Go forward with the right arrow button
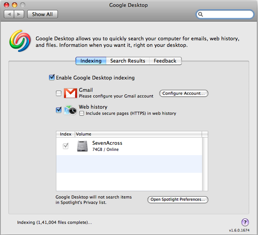This screenshot has width=258, height=235. click(x=19, y=14)
